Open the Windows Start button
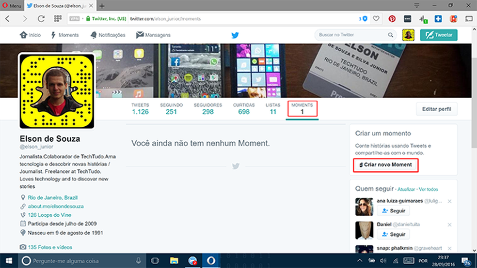This screenshot has width=477, height=268. click(x=9, y=261)
